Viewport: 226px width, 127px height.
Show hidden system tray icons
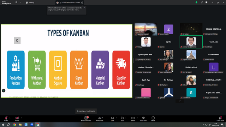[203, 125]
